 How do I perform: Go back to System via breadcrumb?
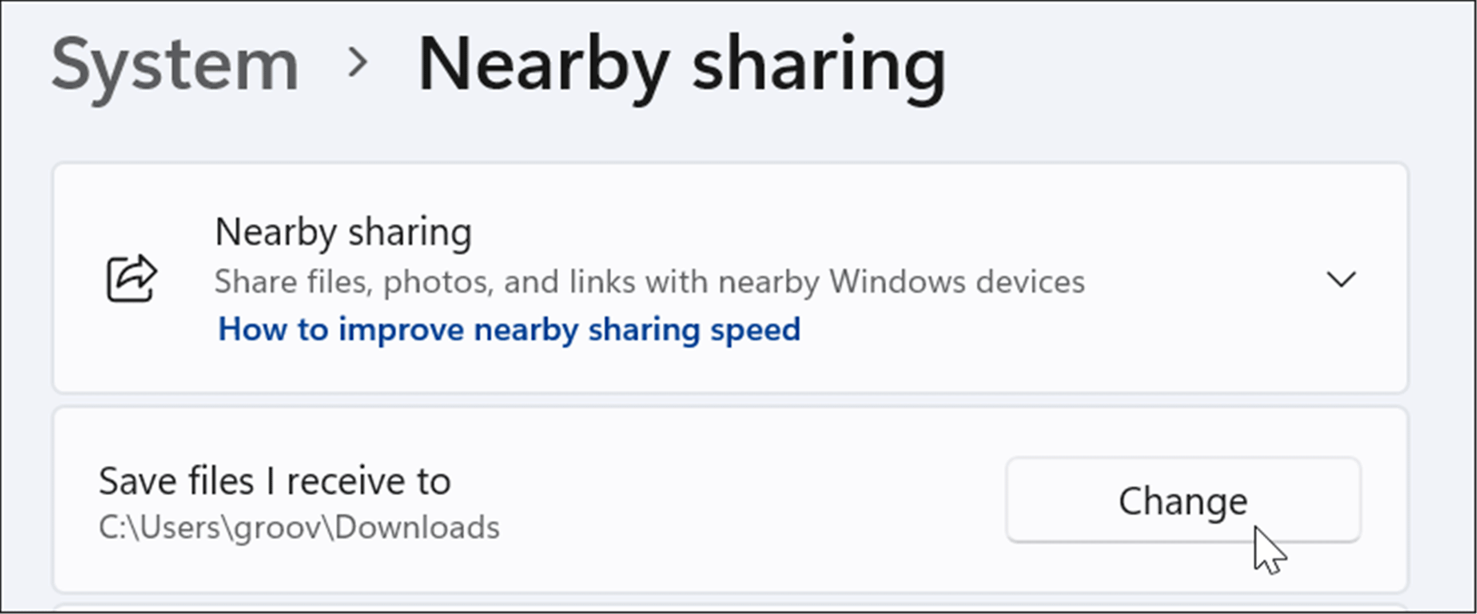click(175, 64)
